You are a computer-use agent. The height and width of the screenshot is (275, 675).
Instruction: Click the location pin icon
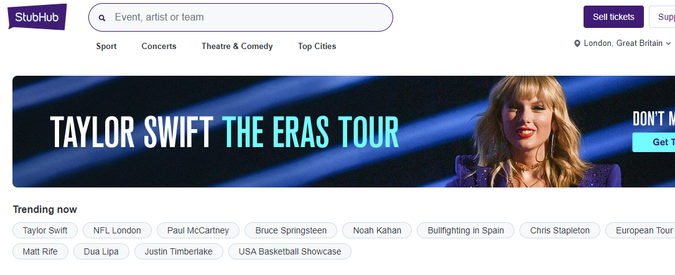click(577, 43)
